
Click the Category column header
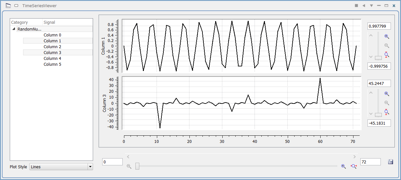point(26,22)
